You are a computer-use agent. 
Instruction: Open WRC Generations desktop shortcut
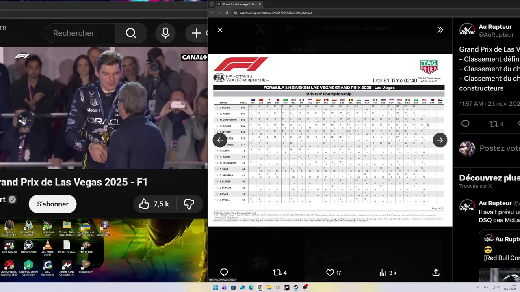[x=48, y=268]
